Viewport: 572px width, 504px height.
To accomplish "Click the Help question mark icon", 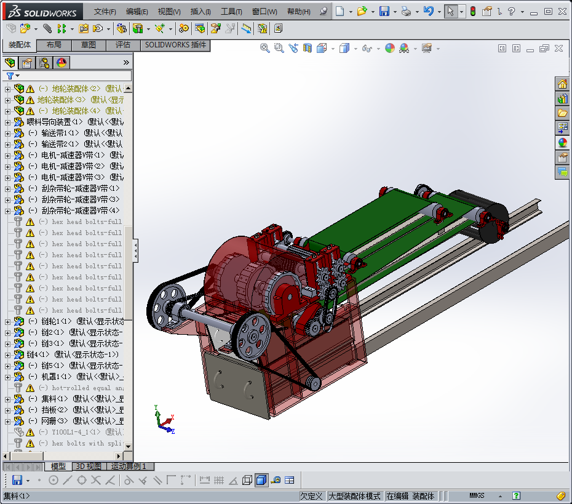I will point(512,11).
